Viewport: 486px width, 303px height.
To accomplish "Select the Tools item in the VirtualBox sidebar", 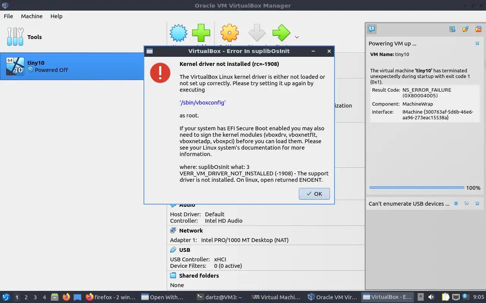I will (x=83, y=37).
